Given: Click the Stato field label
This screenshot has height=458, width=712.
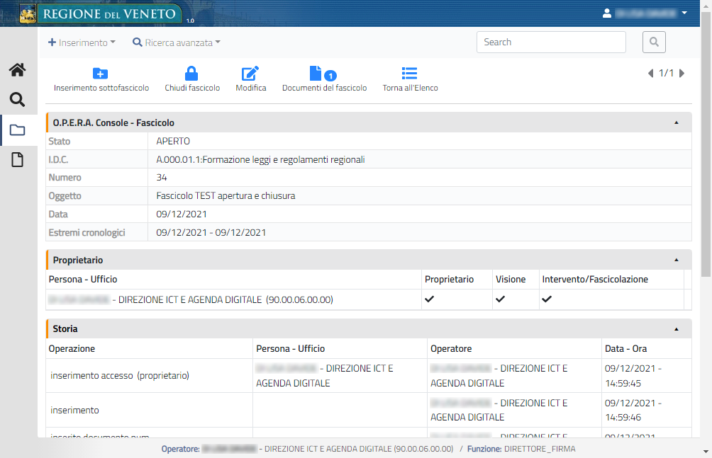Looking at the screenshot, I should pos(60,141).
